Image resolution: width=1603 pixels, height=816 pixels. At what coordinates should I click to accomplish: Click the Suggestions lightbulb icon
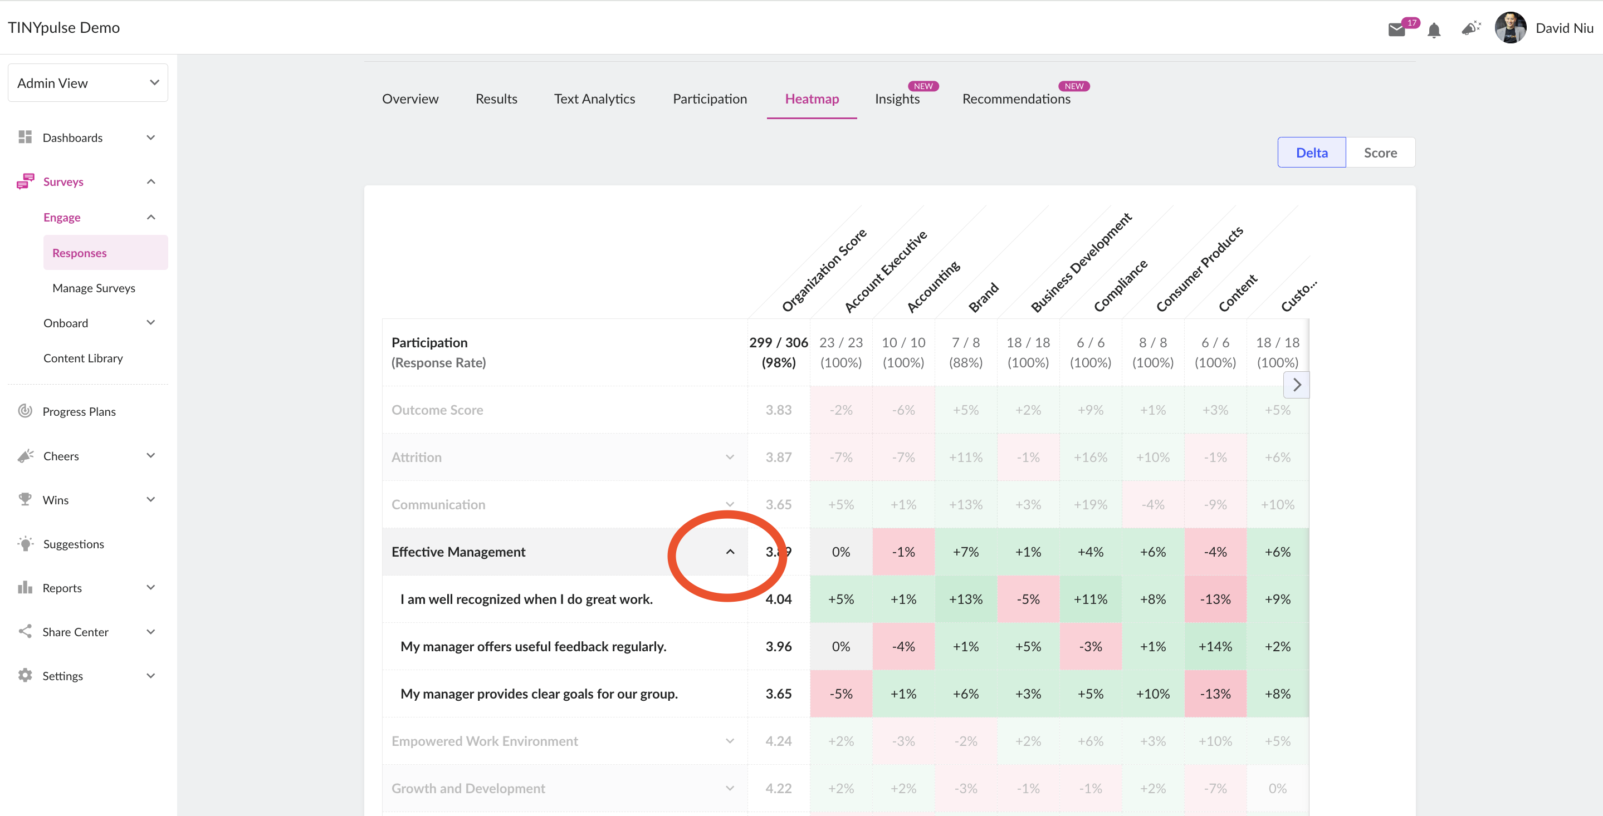point(25,543)
